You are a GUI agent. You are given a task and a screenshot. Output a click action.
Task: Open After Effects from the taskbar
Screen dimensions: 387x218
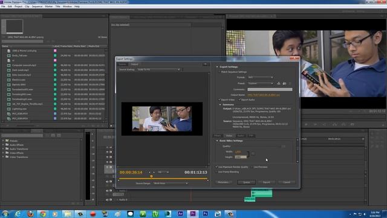pos(180,214)
